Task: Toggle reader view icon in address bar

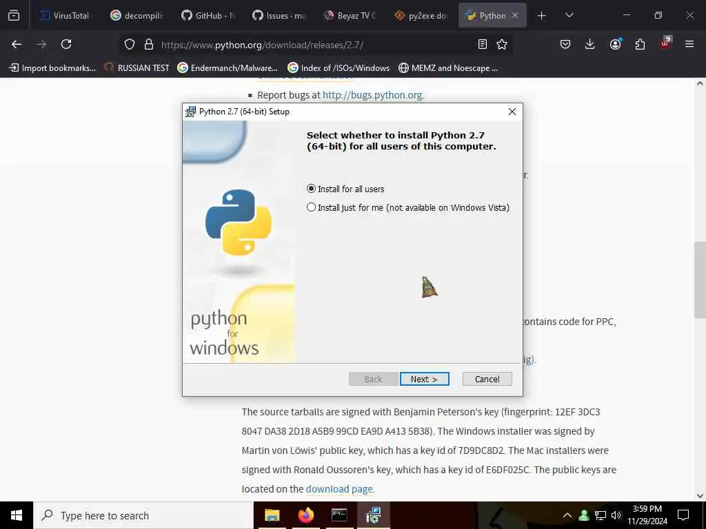Action: point(482,44)
